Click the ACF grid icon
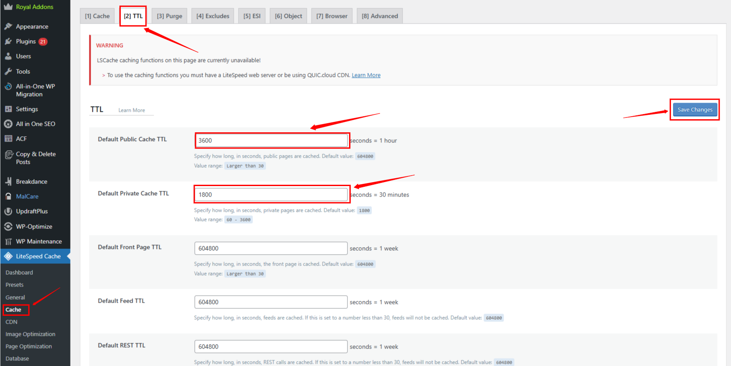 tap(8, 139)
